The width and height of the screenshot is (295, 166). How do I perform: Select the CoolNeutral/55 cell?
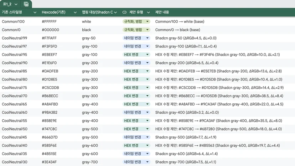click(x=15, y=121)
